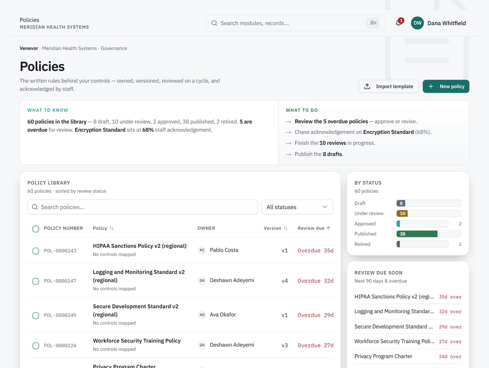Open HIPAA Sanctions Policy v2 (regional) in table
Image resolution: width=489 pixels, height=368 pixels.
pyautogui.click(x=140, y=246)
